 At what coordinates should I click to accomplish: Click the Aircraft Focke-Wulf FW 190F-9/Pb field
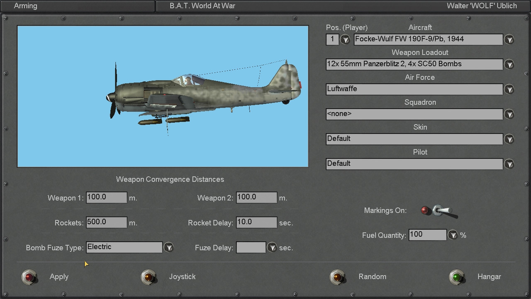[x=429, y=39]
